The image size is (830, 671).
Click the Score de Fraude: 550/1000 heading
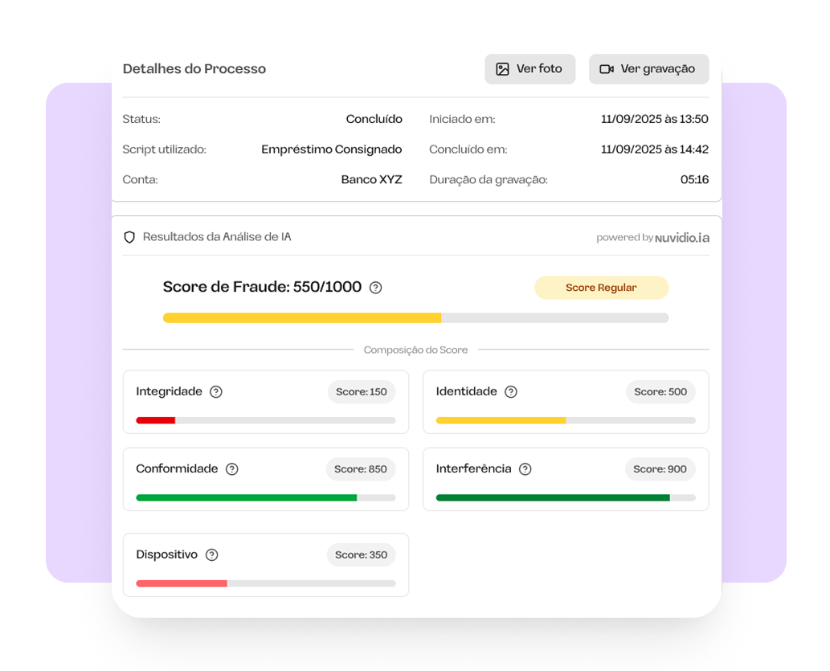click(262, 287)
